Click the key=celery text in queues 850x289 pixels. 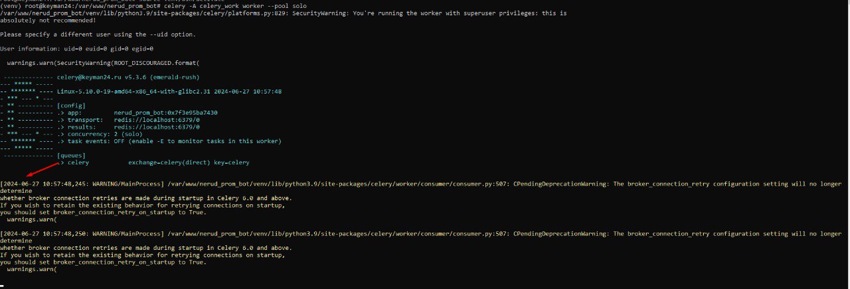pos(236,162)
